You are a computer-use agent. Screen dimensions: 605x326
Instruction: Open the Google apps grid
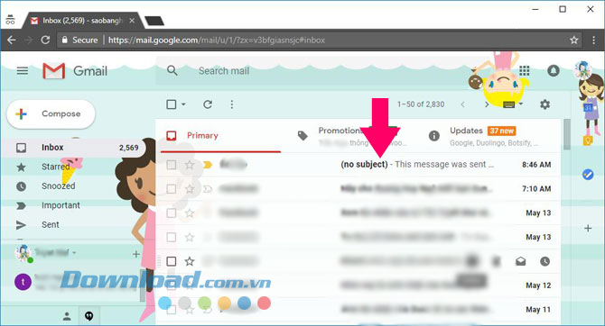click(x=524, y=71)
